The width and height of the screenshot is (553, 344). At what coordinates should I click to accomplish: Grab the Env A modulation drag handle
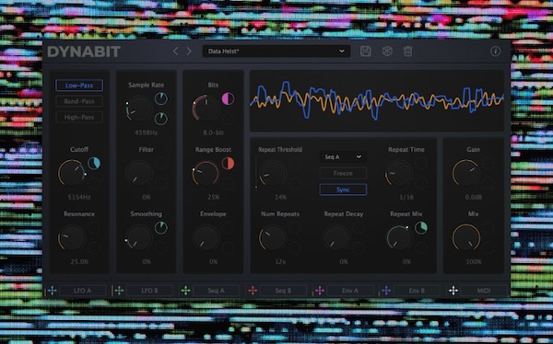[320, 291]
